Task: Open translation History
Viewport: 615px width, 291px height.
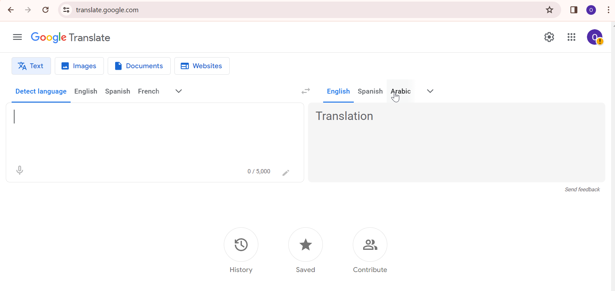Action: click(241, 245)
